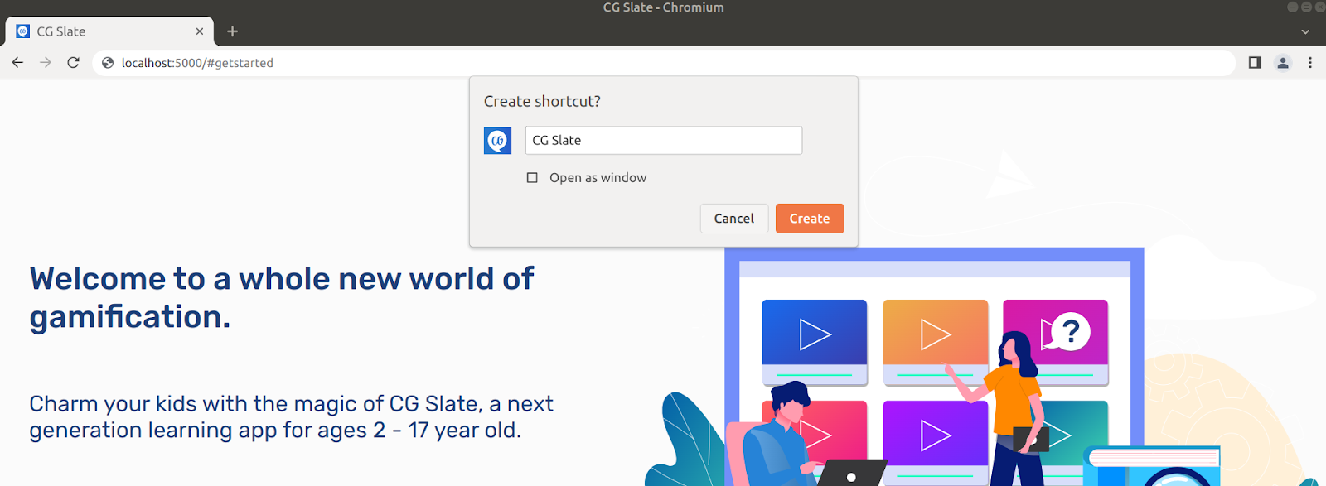Click the 'Charm your kids' paragraph text

pyautogui.click(x=291, y=417)
